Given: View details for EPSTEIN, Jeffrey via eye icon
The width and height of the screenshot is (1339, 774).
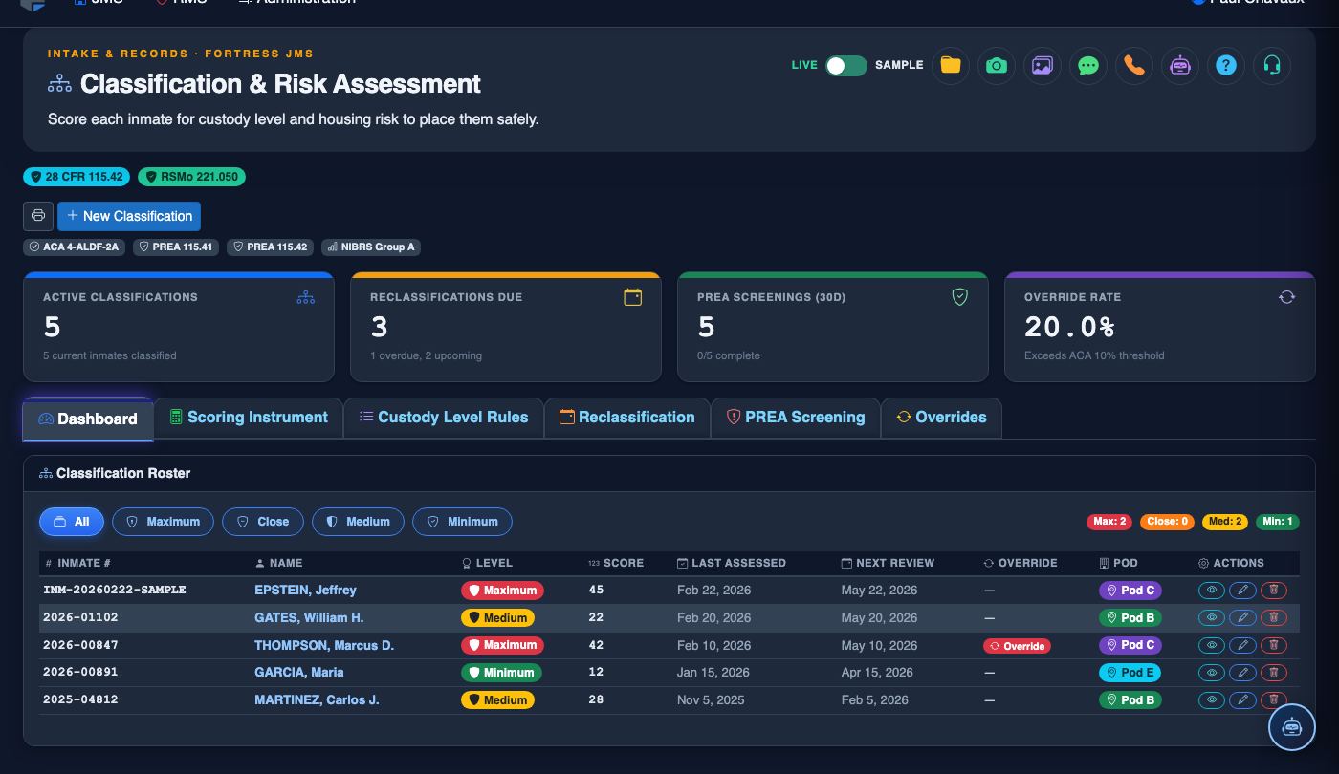Looking at the screenshot, I should [1212, 591].
